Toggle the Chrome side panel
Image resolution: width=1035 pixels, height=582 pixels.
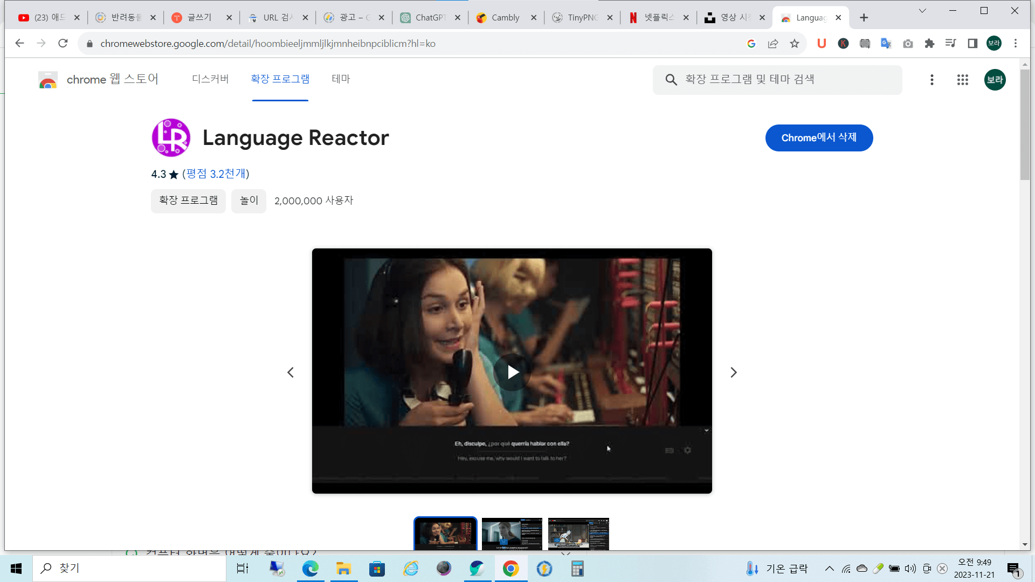(972, 44)
